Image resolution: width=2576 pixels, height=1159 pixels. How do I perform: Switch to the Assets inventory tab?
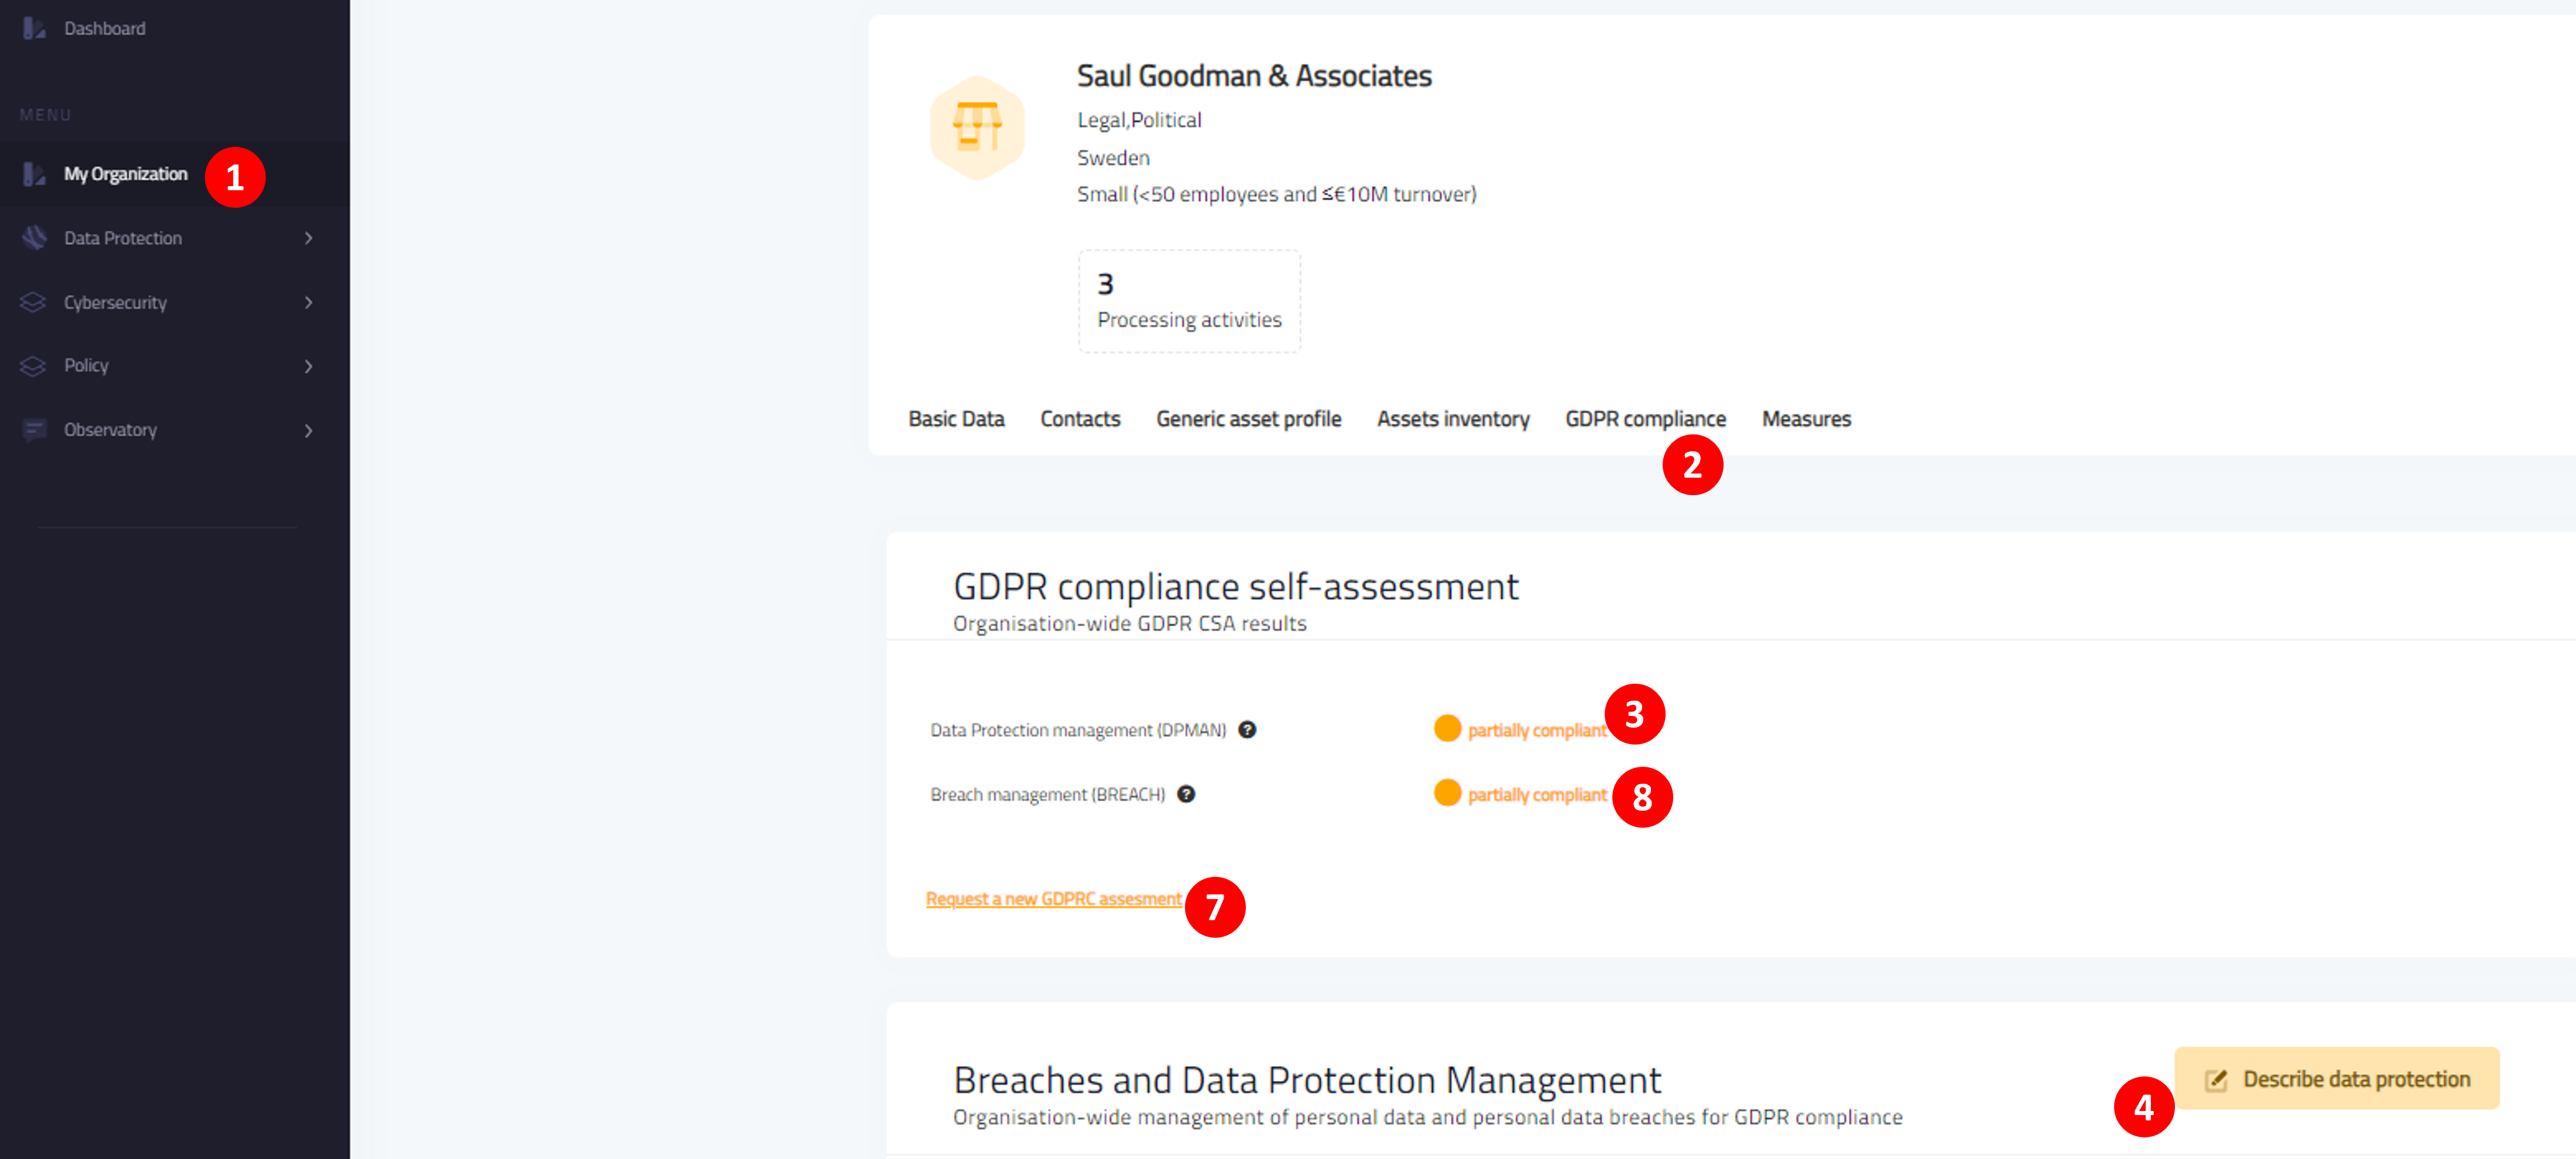(1453, 419)
